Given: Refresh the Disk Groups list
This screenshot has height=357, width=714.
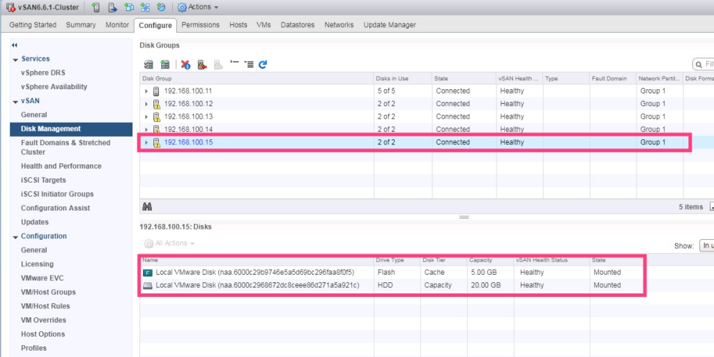Looking at the screenshot, I should 263,65.
